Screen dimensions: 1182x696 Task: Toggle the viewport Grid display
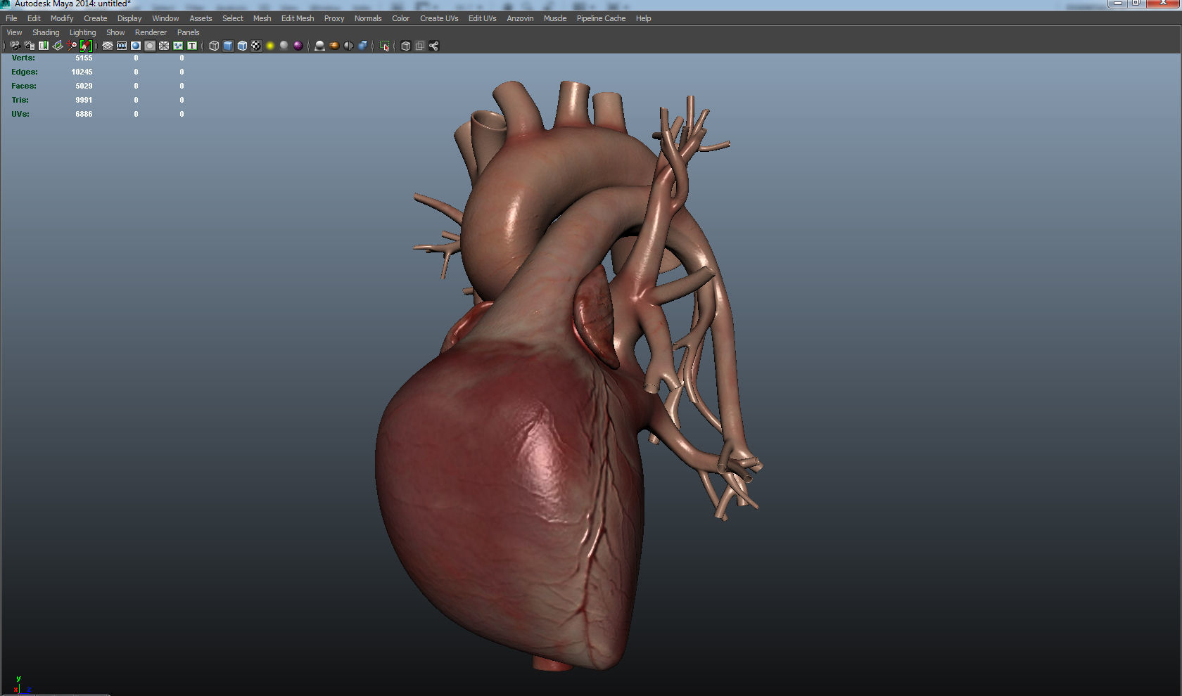coord(108,46)
